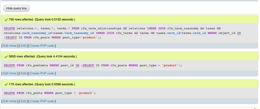Select Edit link under the term relationships query
This screenshot has height=109, width=260.
coord(23,46)
